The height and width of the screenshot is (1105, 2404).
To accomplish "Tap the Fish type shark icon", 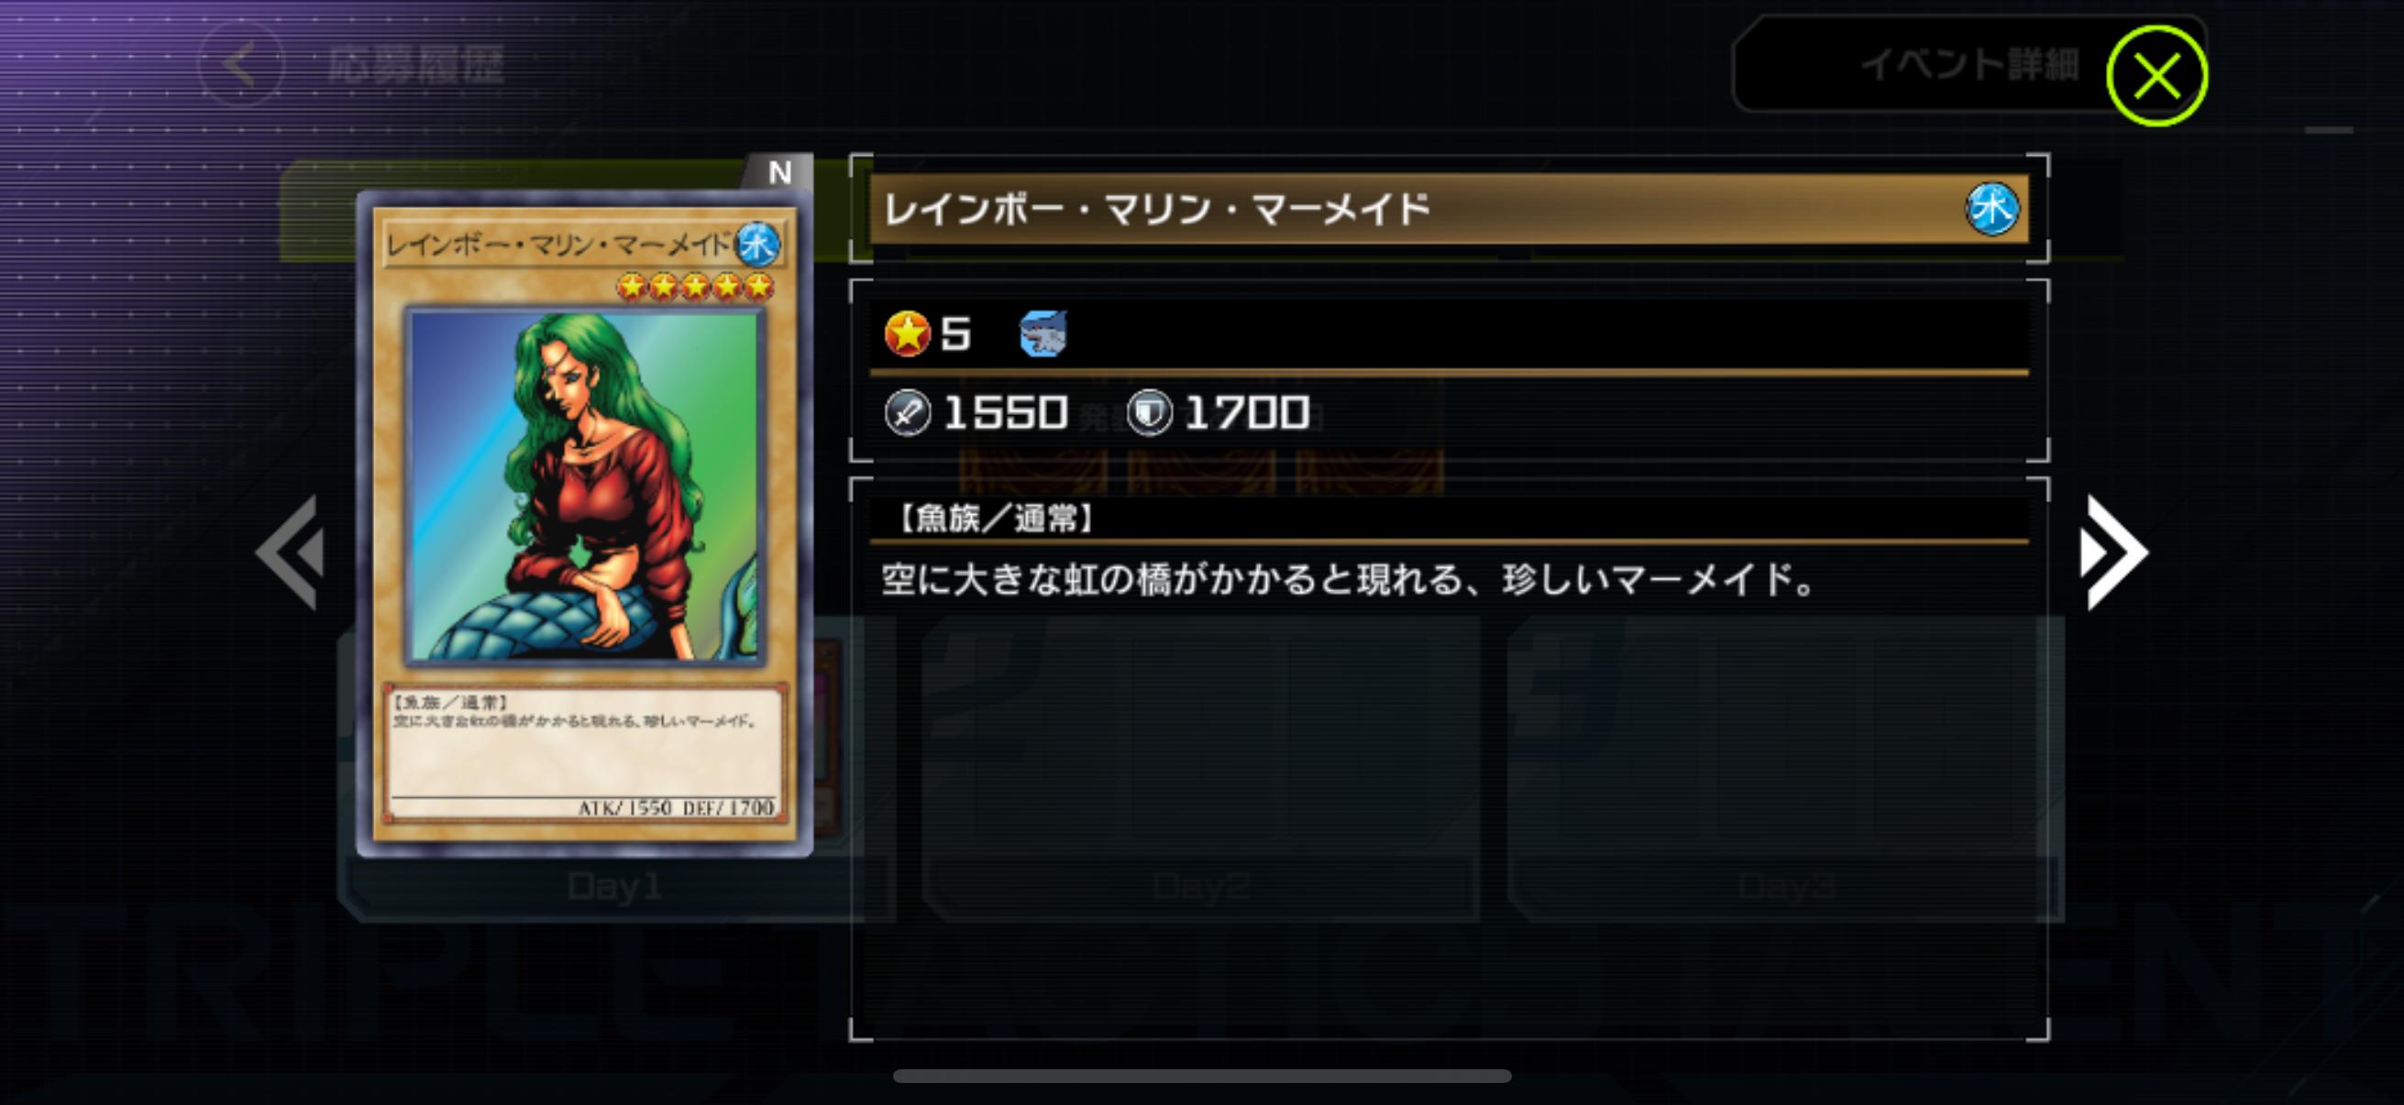I will pos(1042,334).
